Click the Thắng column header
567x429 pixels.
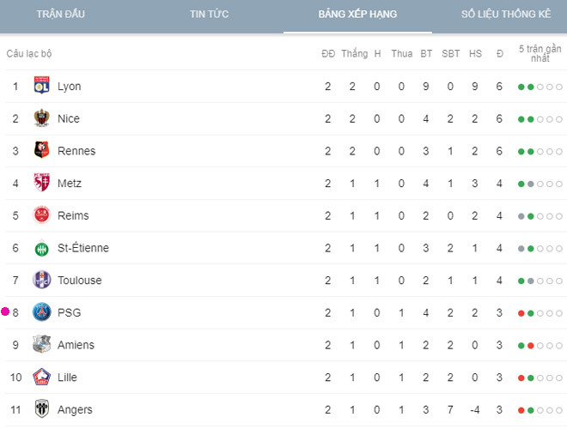point(354,53)
